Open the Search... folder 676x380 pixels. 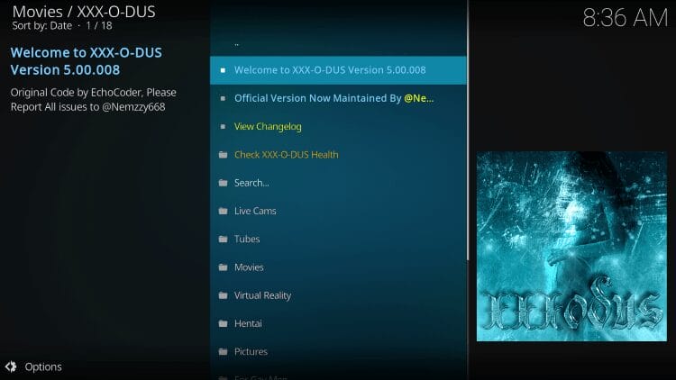(251, 183)
